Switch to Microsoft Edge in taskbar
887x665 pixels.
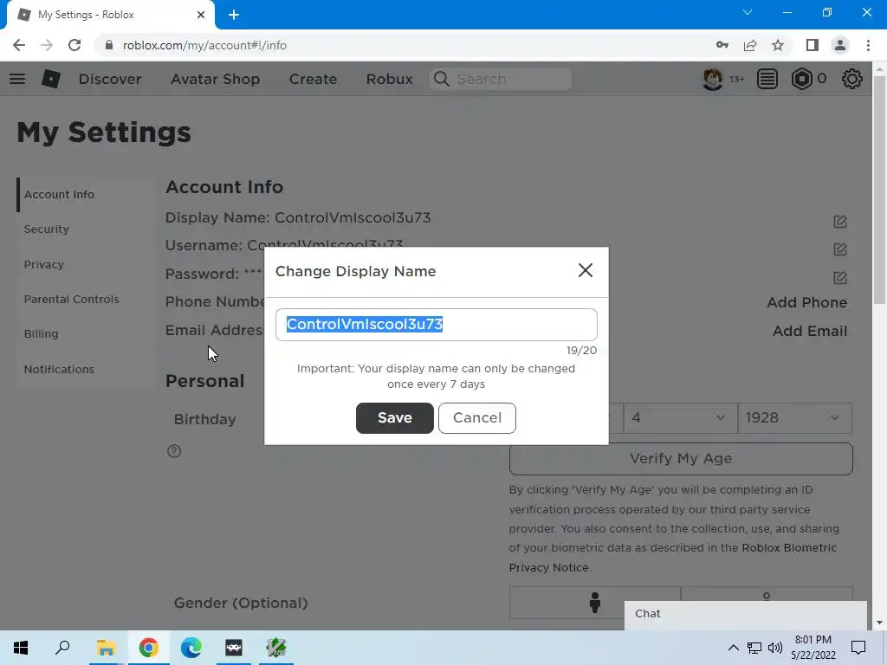click(191, 648)
